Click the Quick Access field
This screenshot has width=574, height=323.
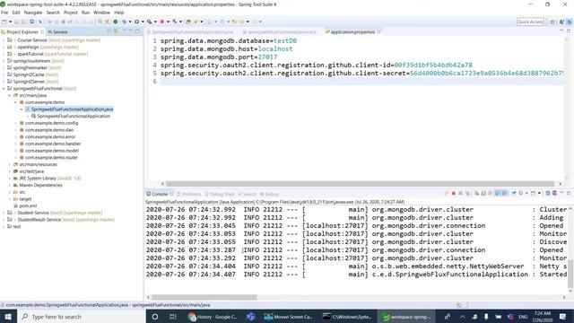(530, 22)
